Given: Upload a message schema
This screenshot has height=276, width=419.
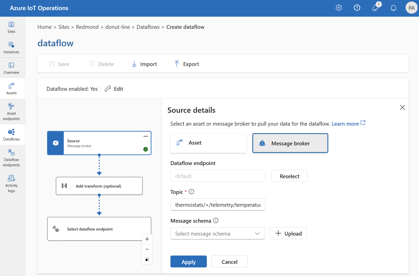Looking at the screenshot, I should [288, 233].
